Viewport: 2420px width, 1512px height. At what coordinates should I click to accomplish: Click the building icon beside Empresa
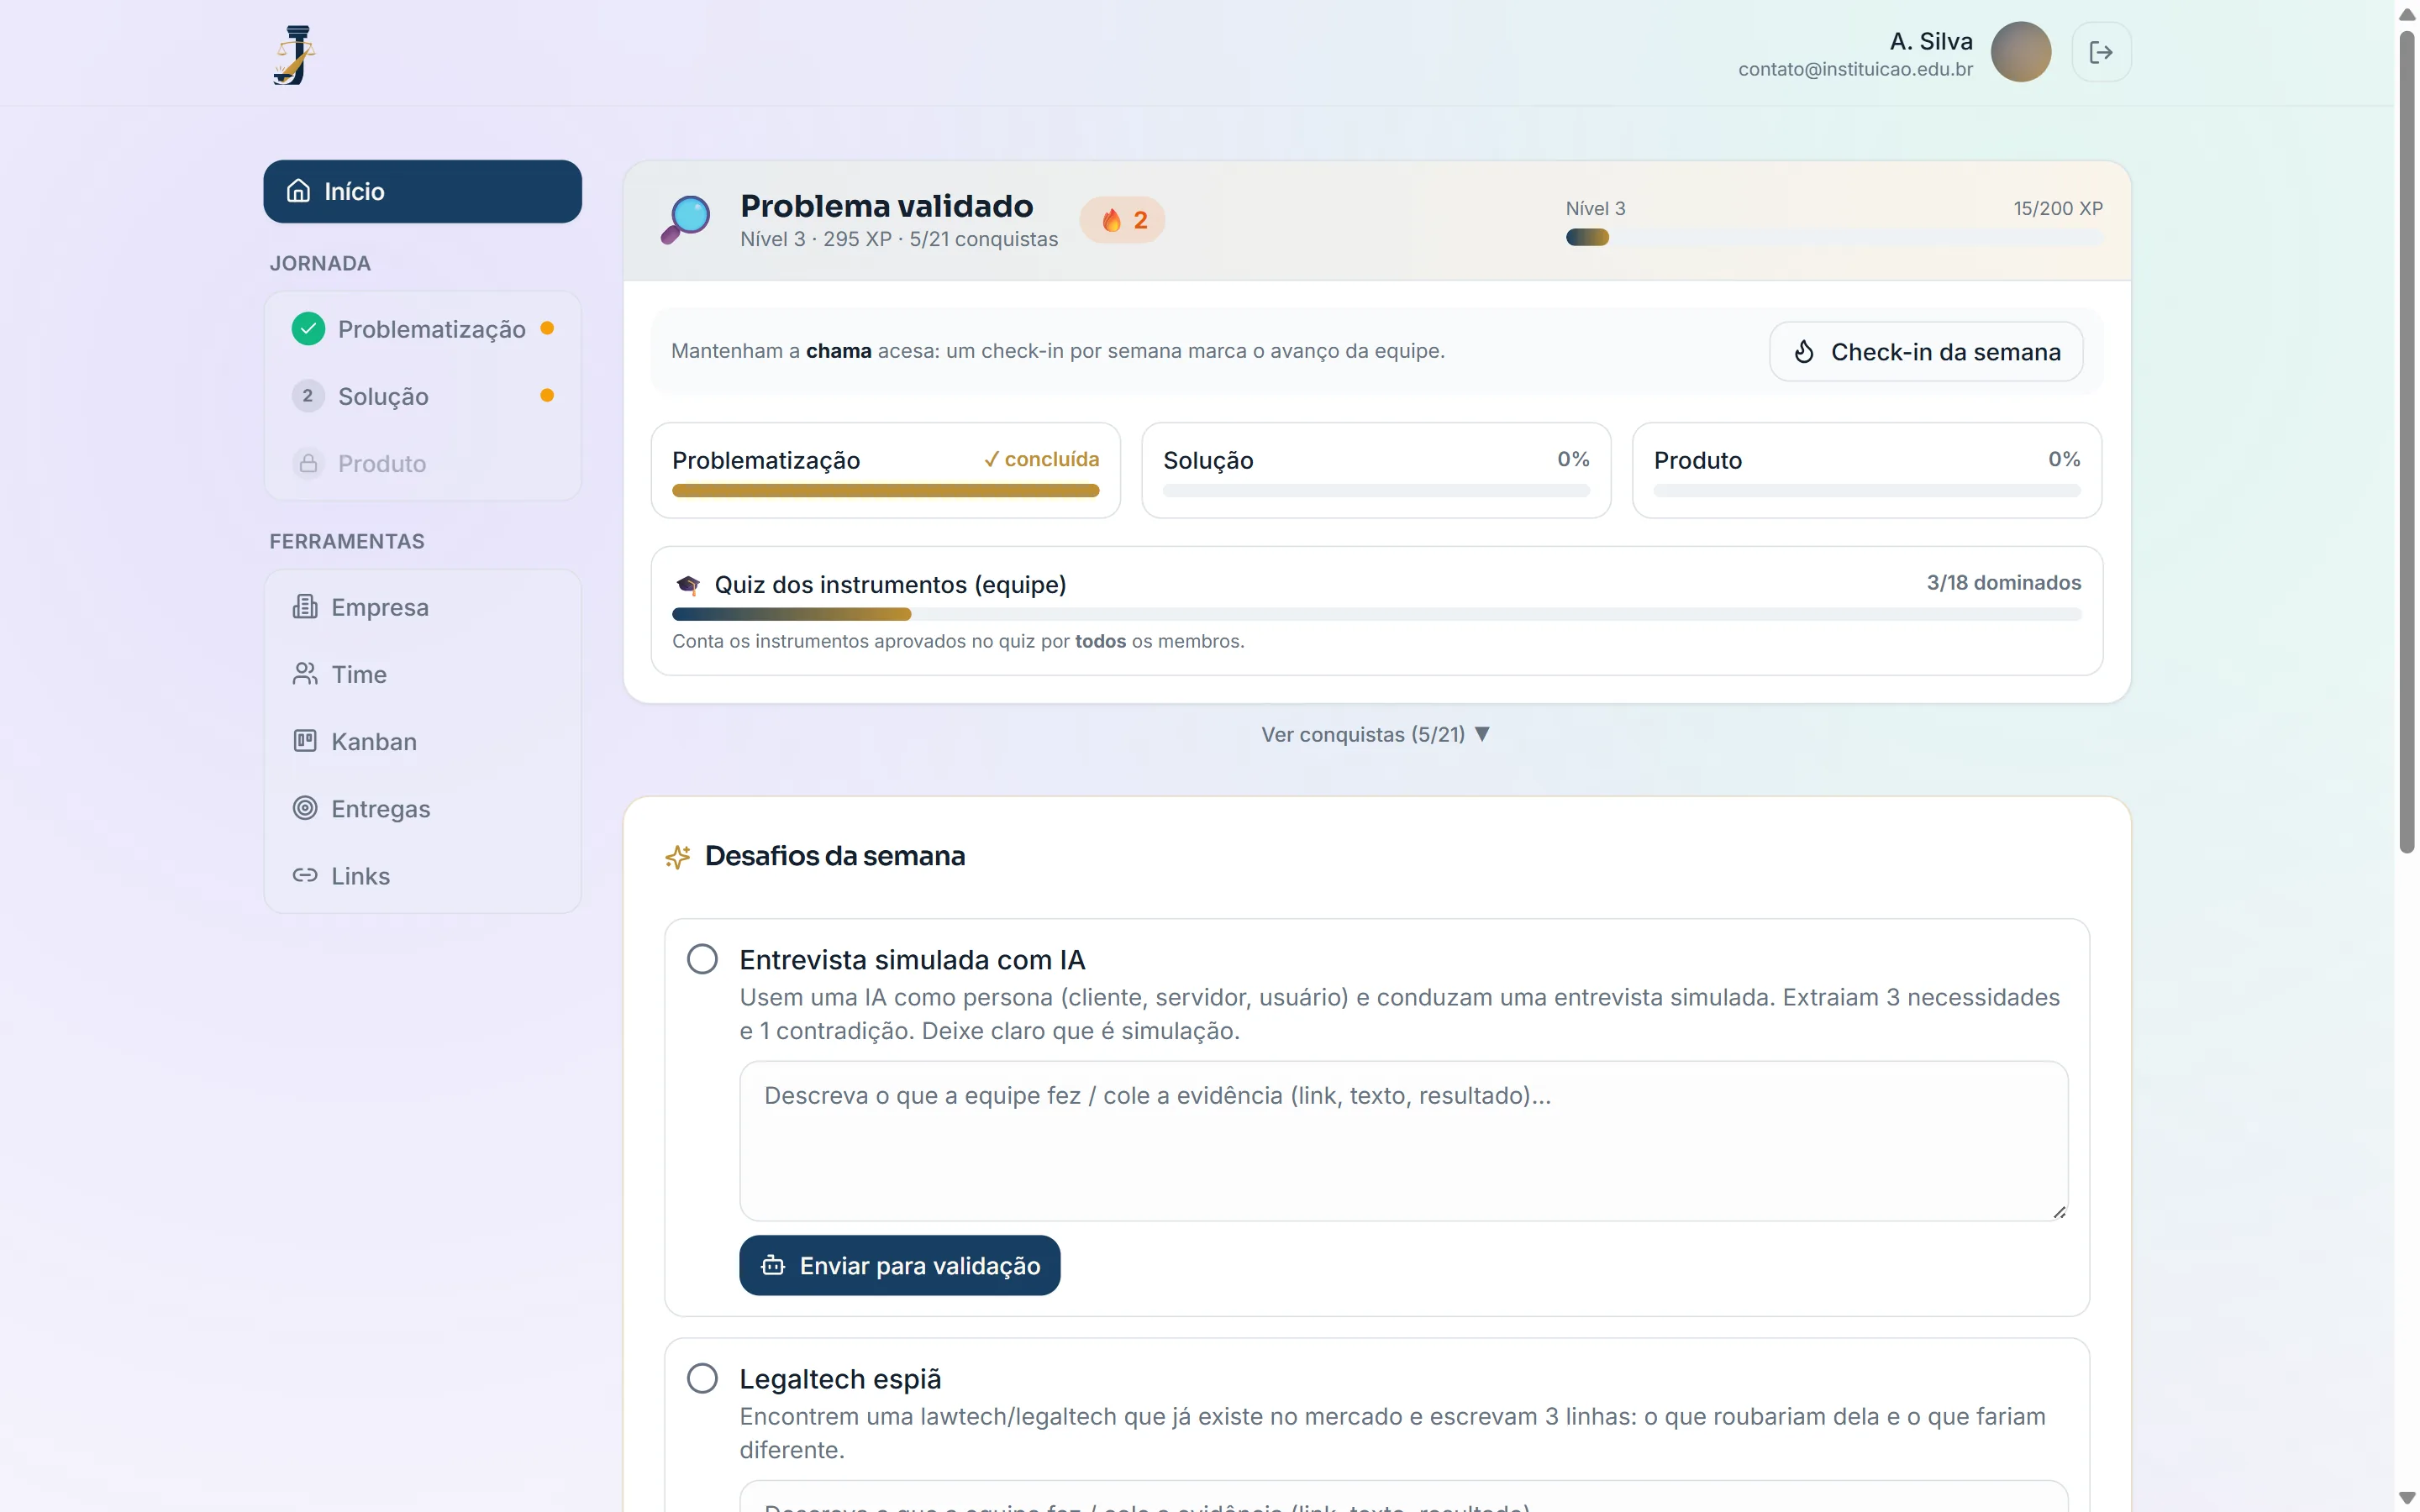305,607
